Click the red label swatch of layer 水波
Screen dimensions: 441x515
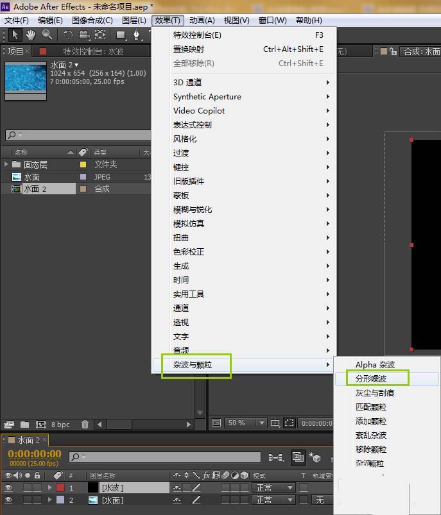60,487
